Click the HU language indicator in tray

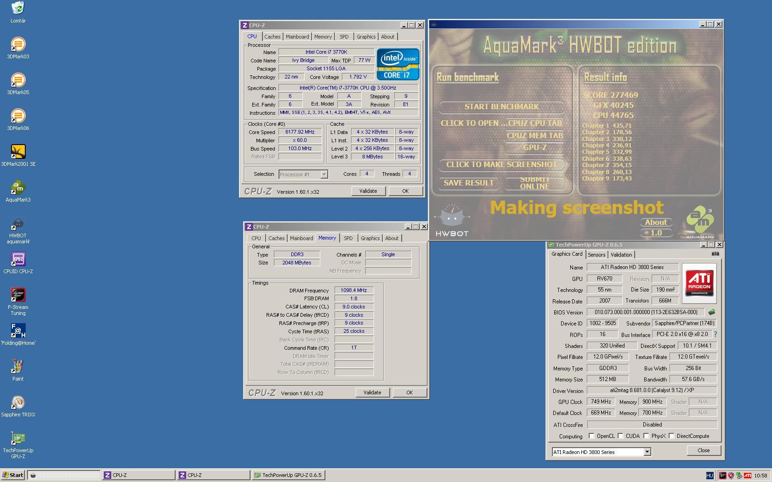pyautogui.click(x=710, y=476)
